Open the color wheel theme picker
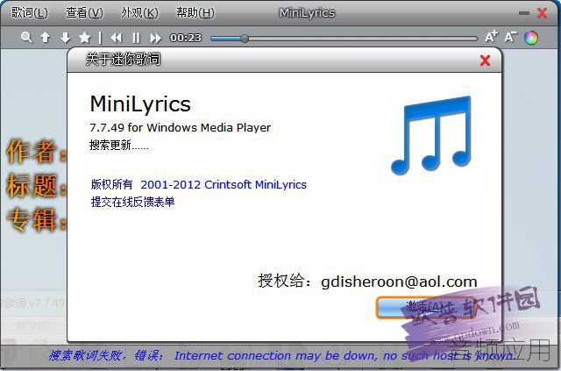Image resolution: width=561 pixels, height=371 pixels. 531,38
